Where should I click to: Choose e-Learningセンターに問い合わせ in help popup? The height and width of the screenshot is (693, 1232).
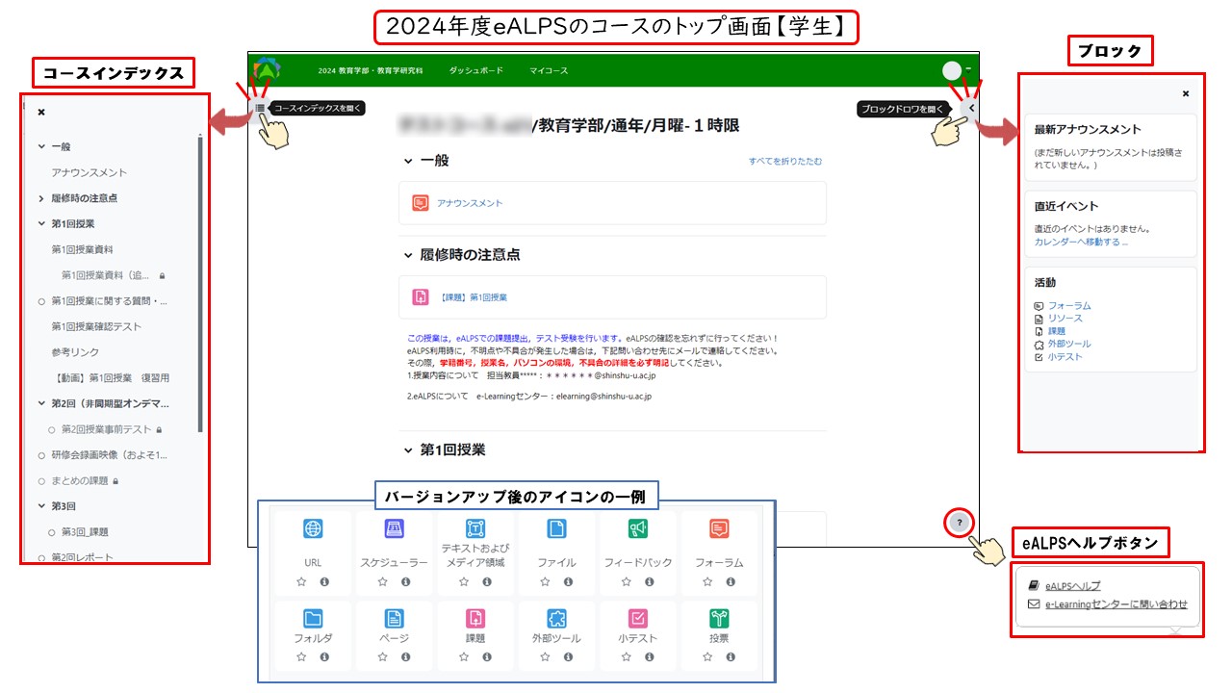[x=1116, y=604]
